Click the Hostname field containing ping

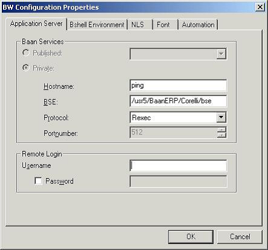coord(178,85)
